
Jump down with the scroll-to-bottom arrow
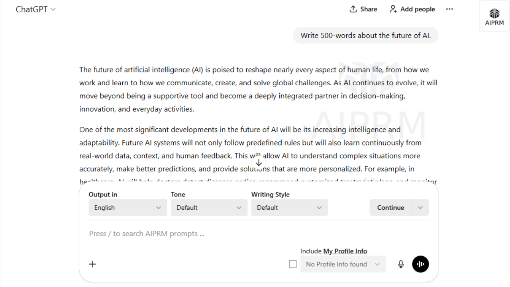(x=259, y=163)
